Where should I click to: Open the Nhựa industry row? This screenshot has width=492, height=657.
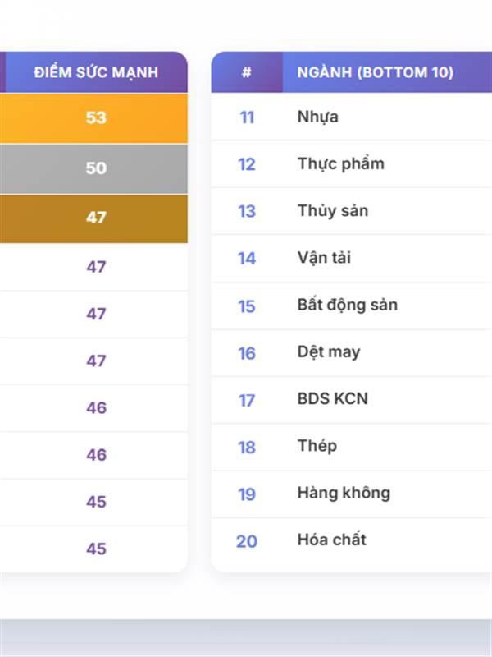pyautogui.click(x=318, y=117)
